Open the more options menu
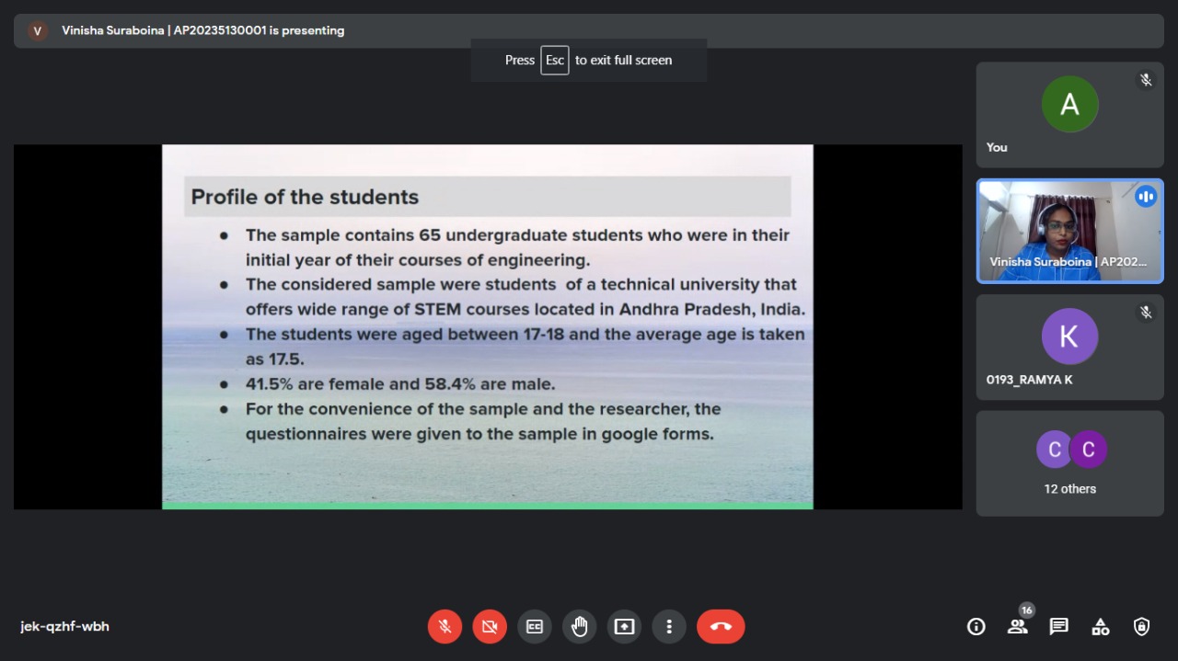 tap(669, 627)
